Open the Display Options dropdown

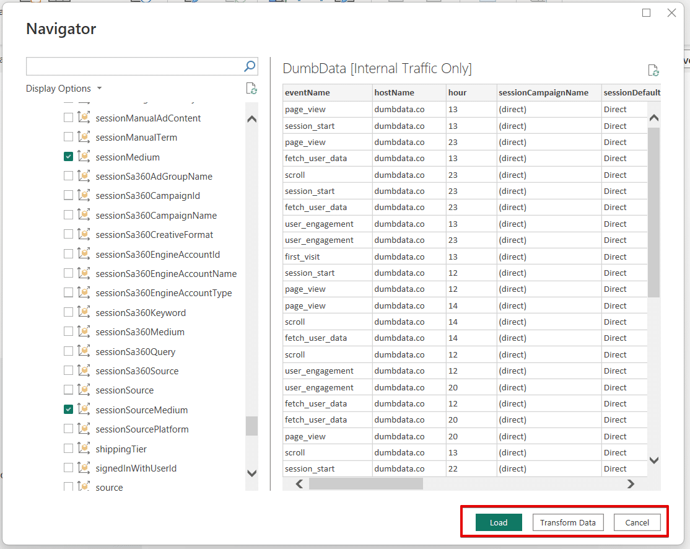click(x=64, y=88)
